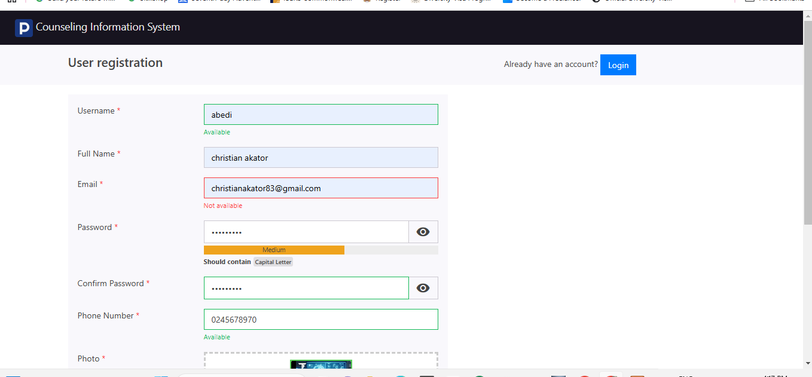Show the Password field's hidden text
812x377 pixels.
point(423,232)
